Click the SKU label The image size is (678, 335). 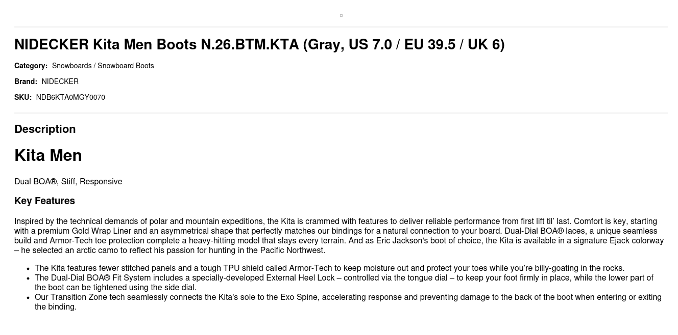[23, 97]
